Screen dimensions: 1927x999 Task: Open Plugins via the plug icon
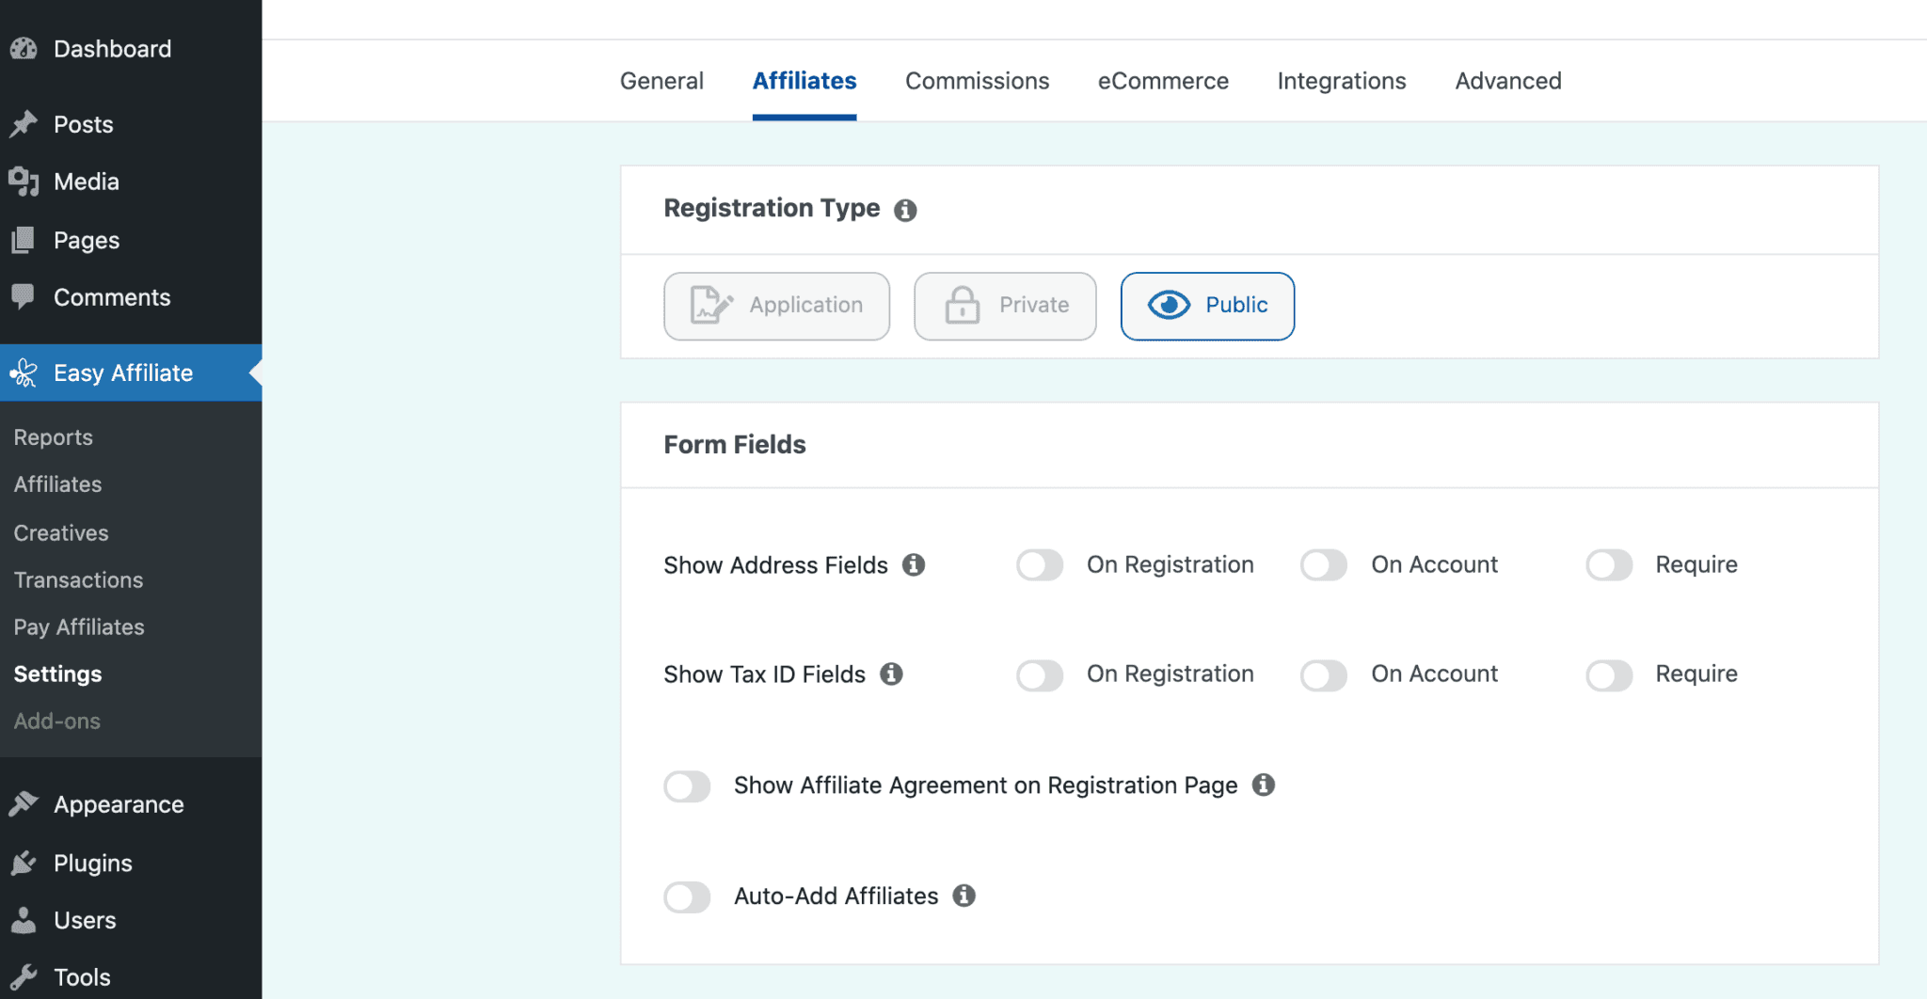pyautogui.click(x=24, y=863)
